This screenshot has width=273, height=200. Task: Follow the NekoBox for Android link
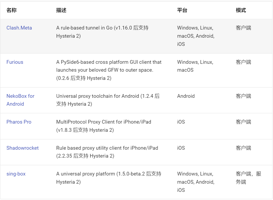(20, 100)
